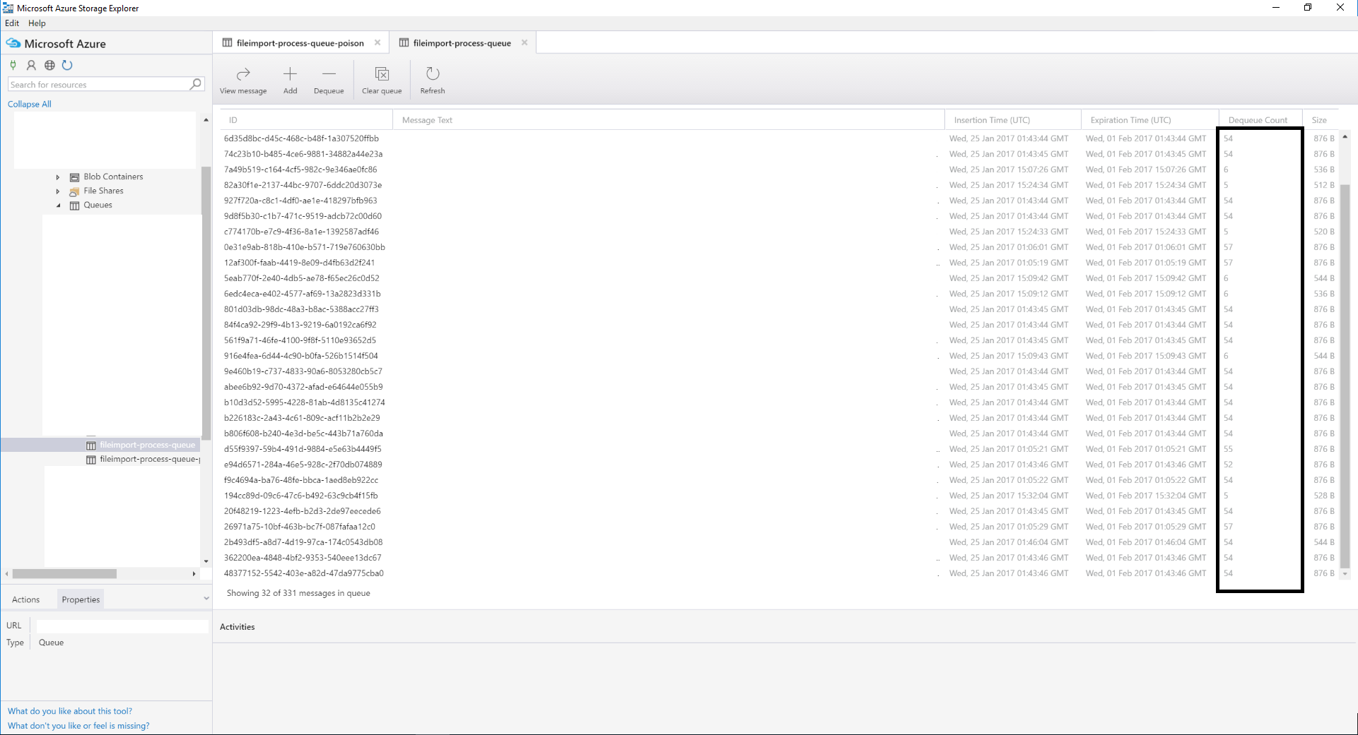Open 'What do you like about this tool?' link

pyautogui.click(x=70, y=711)
